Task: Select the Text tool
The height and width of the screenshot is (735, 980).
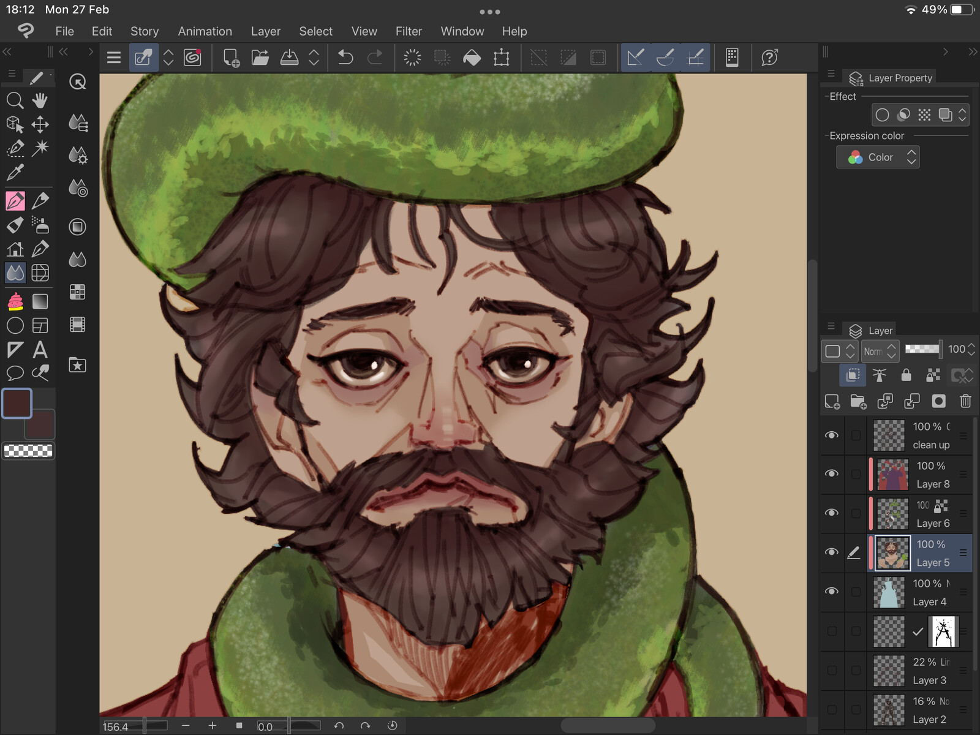Action: [x=40, y=350]
